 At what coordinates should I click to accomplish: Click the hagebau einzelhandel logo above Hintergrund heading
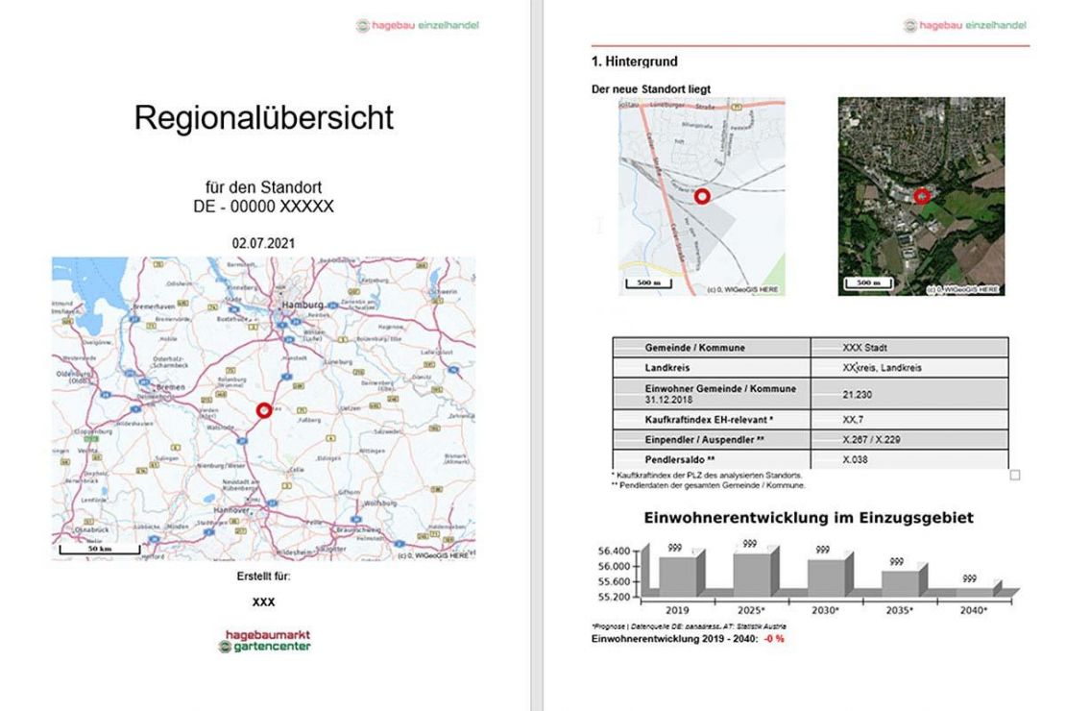pyautogui.click(x=965, y=25)
